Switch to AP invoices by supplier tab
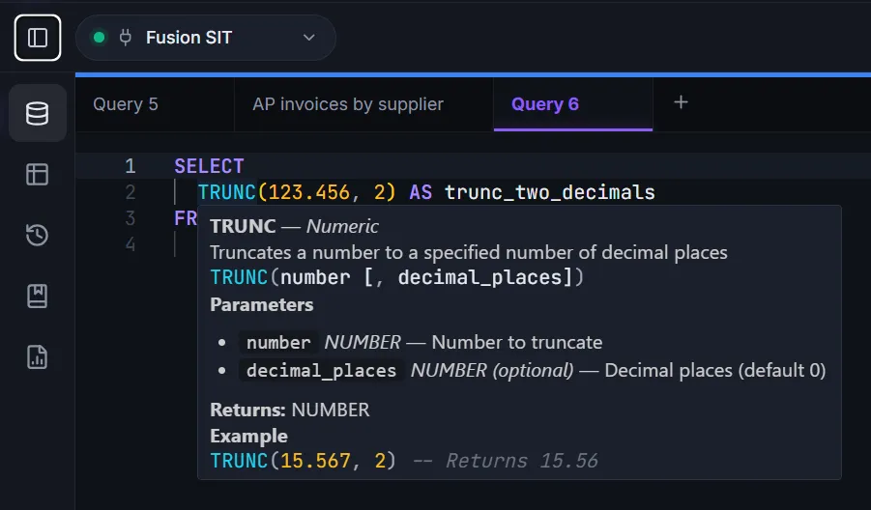The width and height of the screenshot is (871, 510). click(363, 104)
